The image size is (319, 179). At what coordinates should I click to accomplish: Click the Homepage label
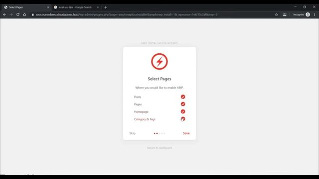click(141, 112)
